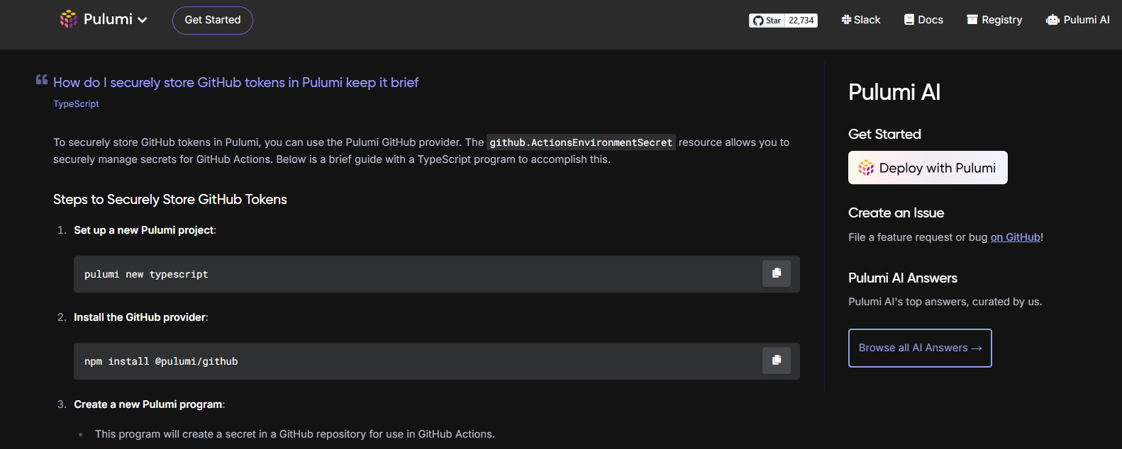Click 'Install the GitHub provider' step
The image size is (1122, 449).
(140, 317)
